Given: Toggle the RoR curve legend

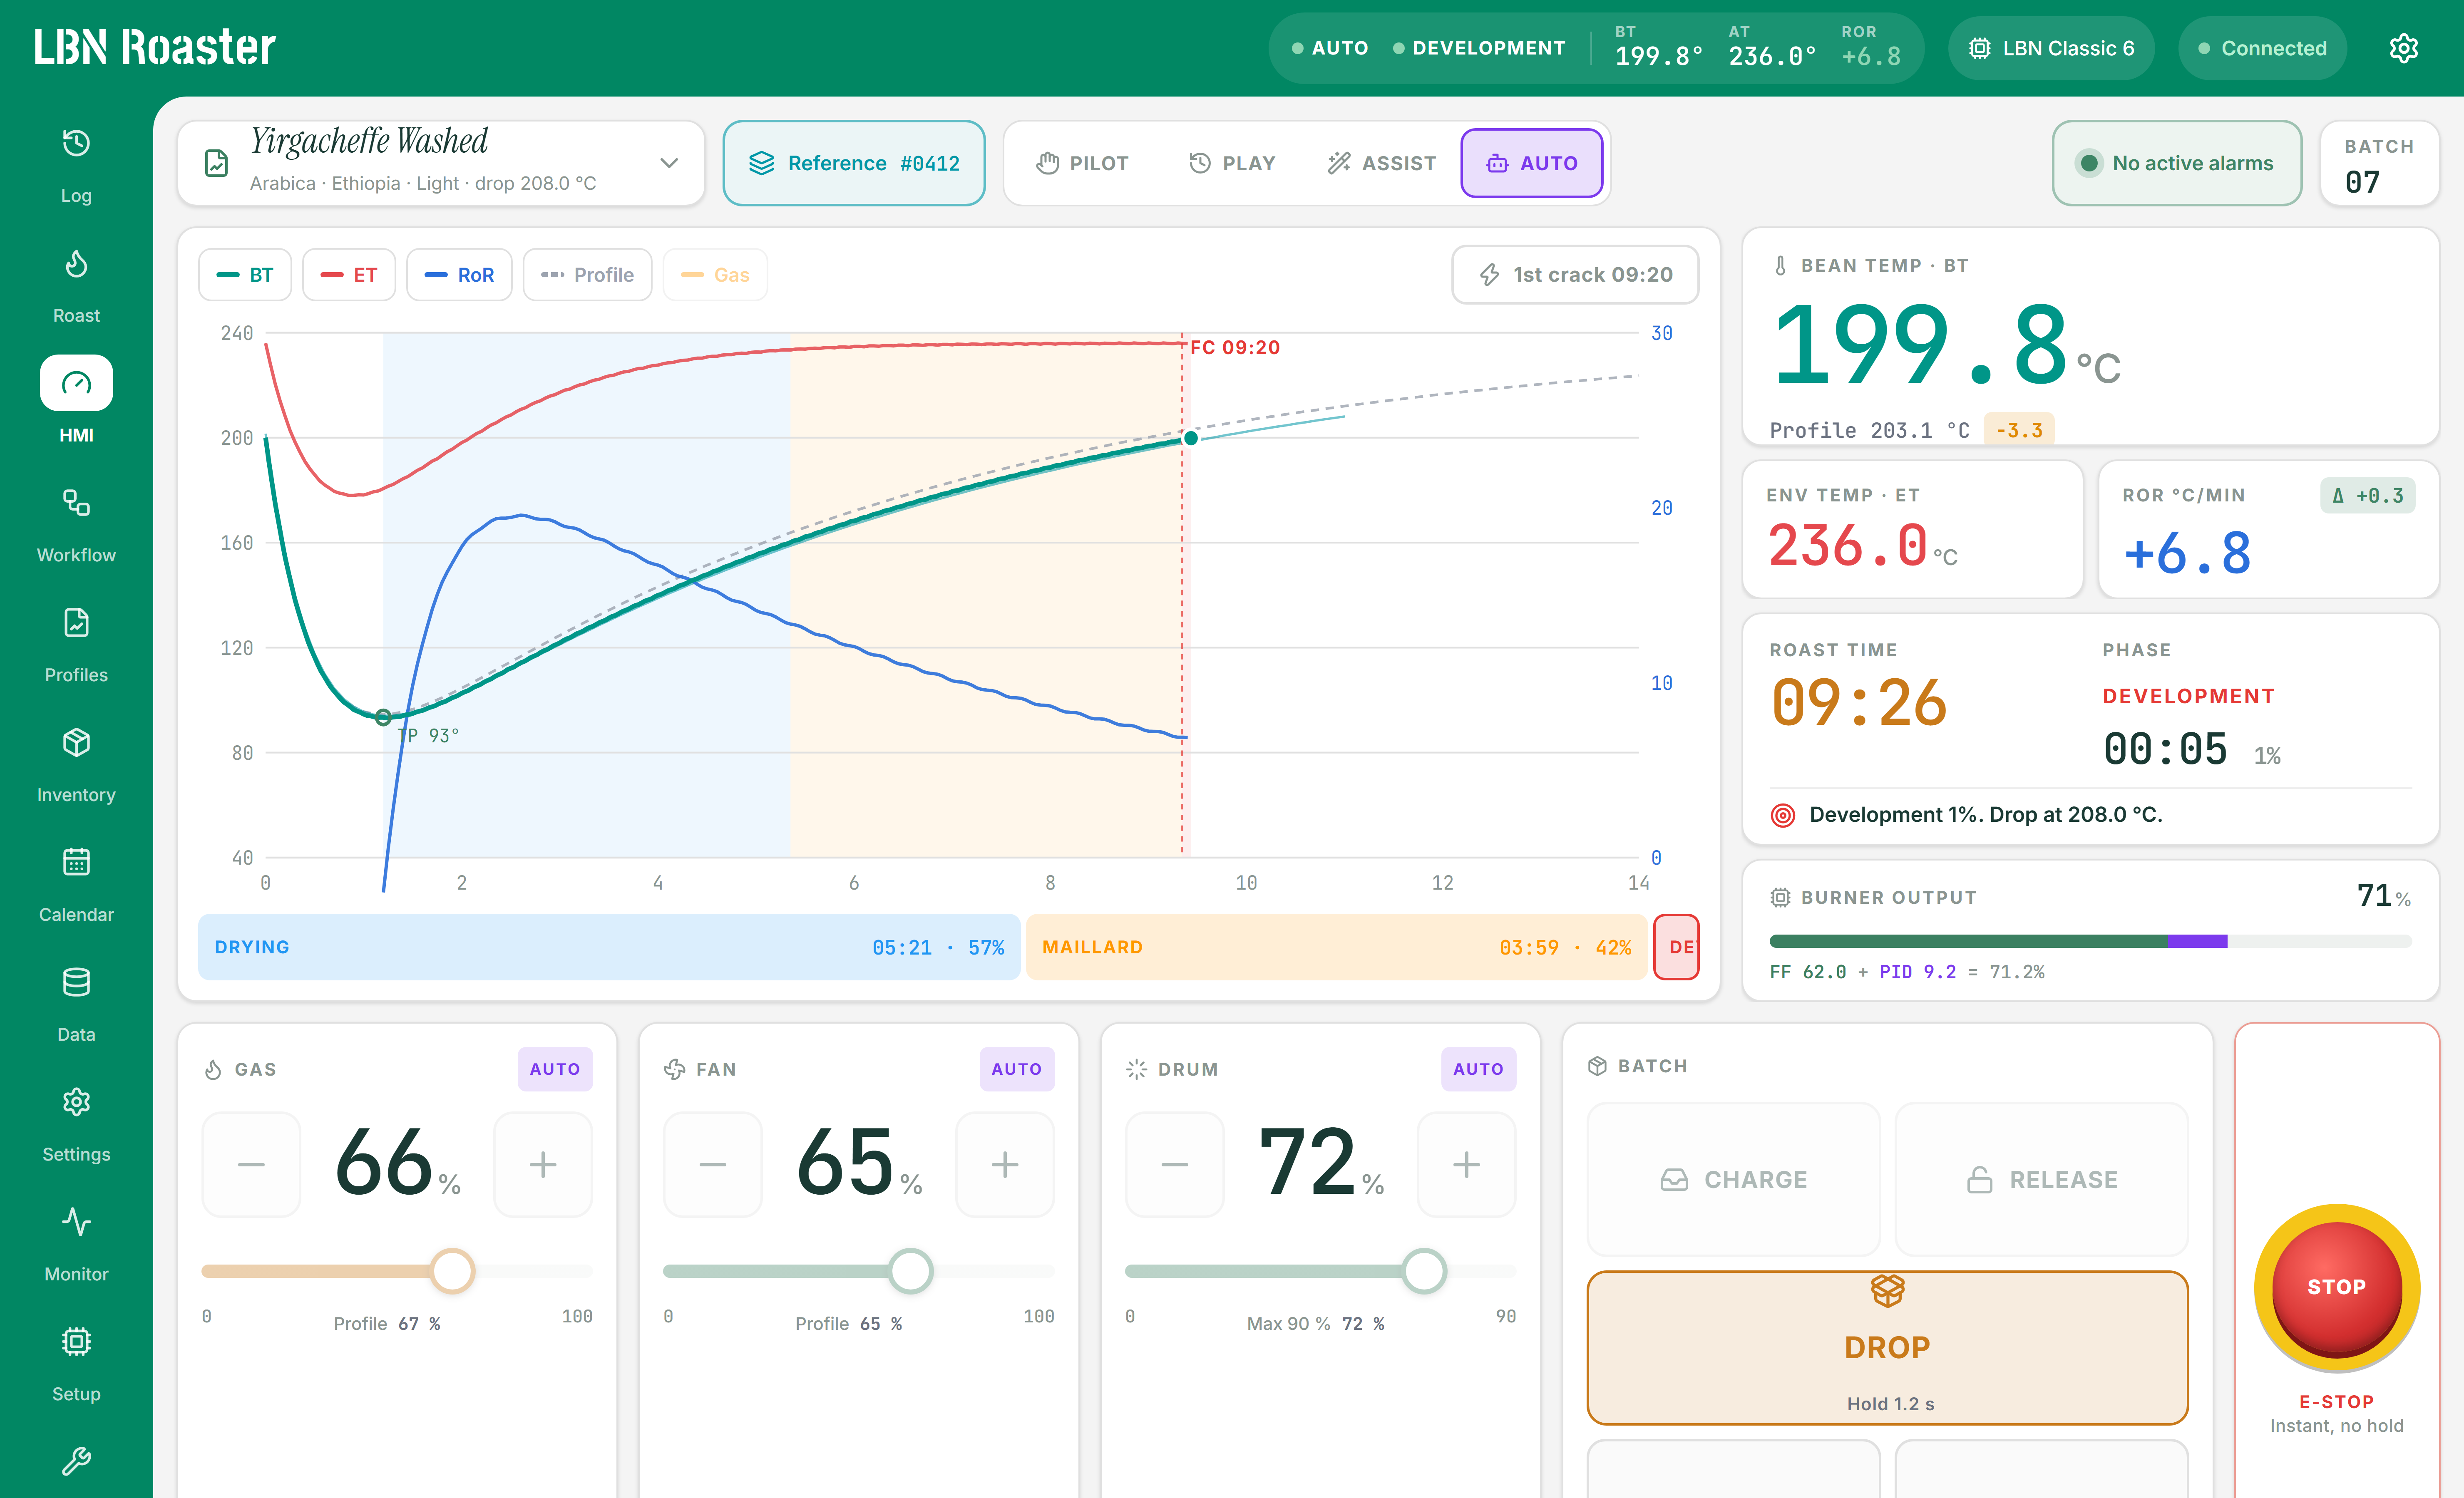Looking at the screenshot, I should click(x=459, y=275).
